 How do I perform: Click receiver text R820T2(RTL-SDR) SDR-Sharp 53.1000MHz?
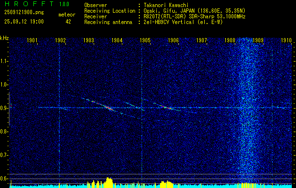tap(195, 16)
